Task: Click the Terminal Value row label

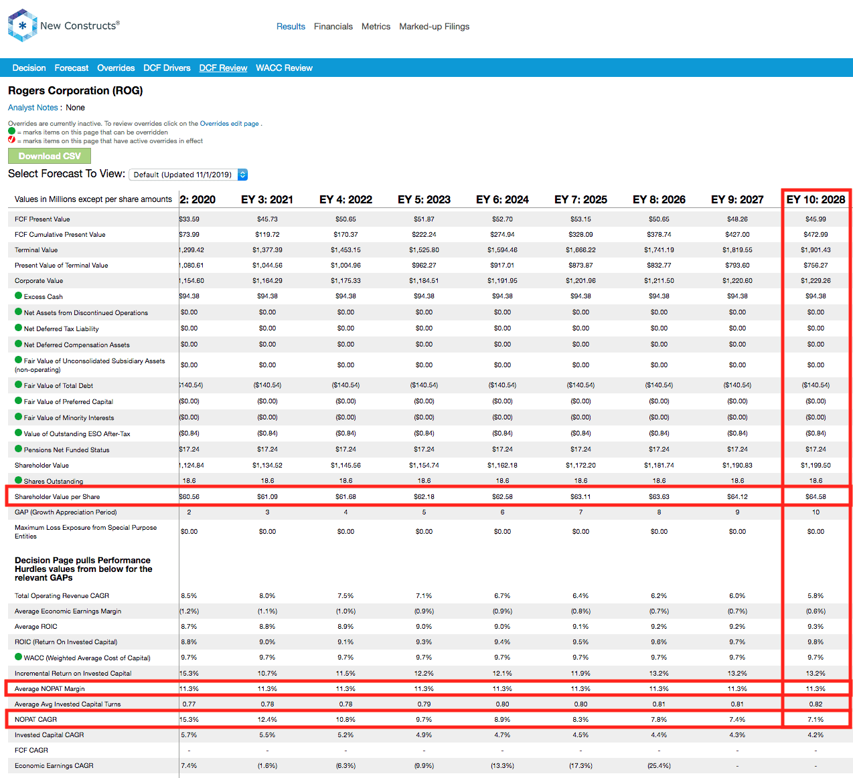Action: point(36,250)
